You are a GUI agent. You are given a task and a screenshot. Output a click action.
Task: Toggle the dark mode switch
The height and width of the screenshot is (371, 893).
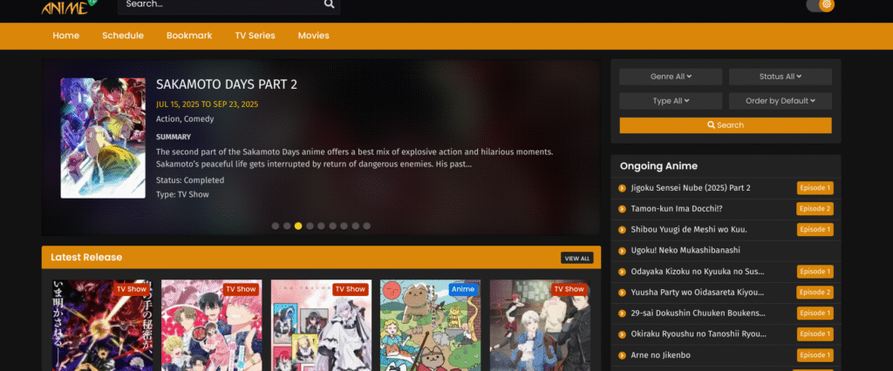[820, 5]
